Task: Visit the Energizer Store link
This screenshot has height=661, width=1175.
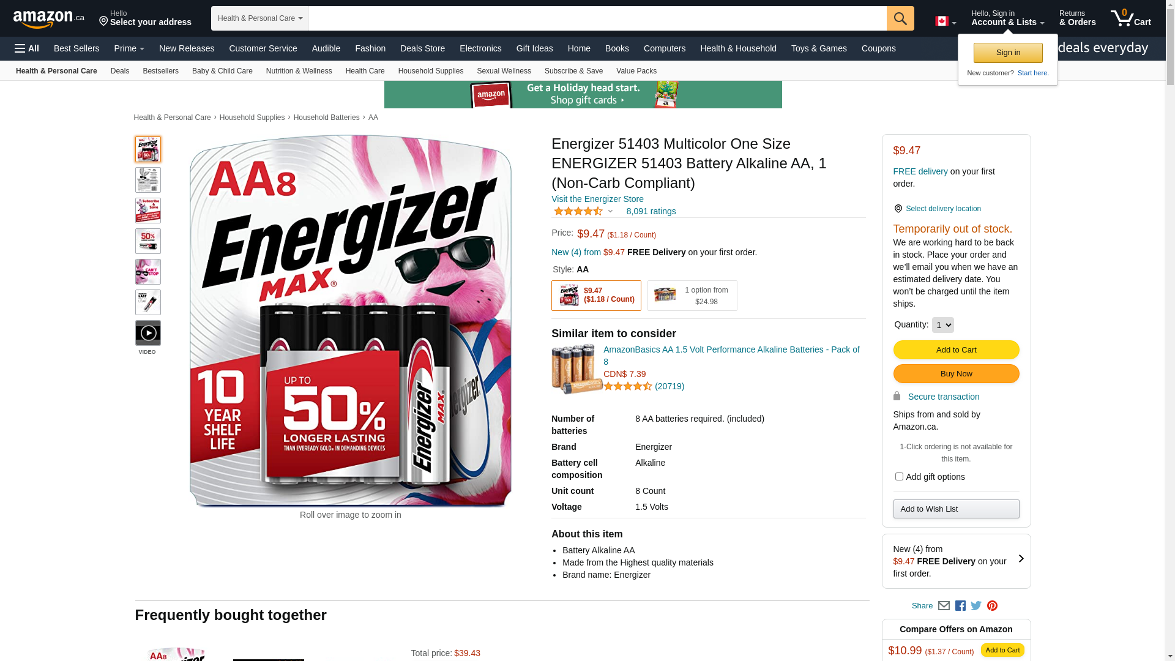Action: click(597, 199)
